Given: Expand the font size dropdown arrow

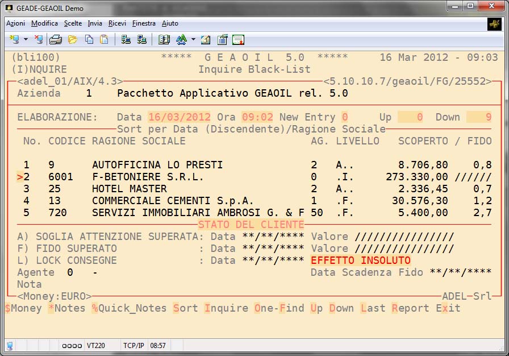Looking at the screenshot, I should [193, 39].
